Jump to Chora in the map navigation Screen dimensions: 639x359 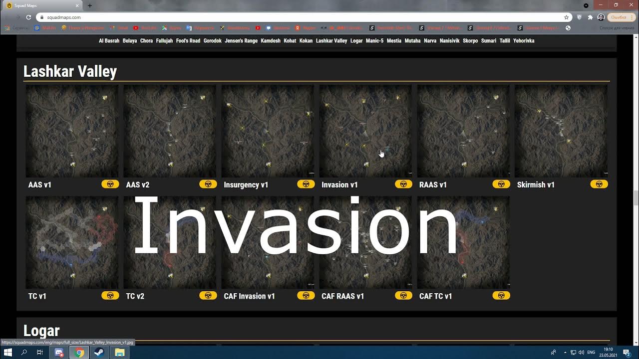146,41
